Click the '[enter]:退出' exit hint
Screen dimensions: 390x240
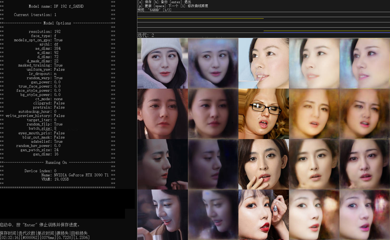coord(181,2)
